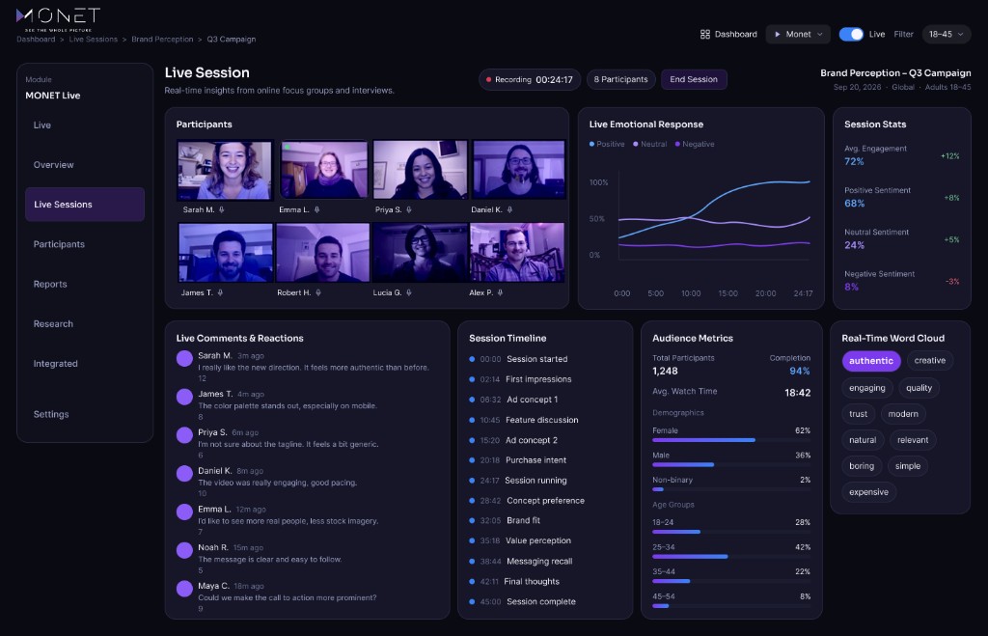Click Noah R.'s comment avatar
This screenshot has height=636, width=988.
tap(184, 550)
